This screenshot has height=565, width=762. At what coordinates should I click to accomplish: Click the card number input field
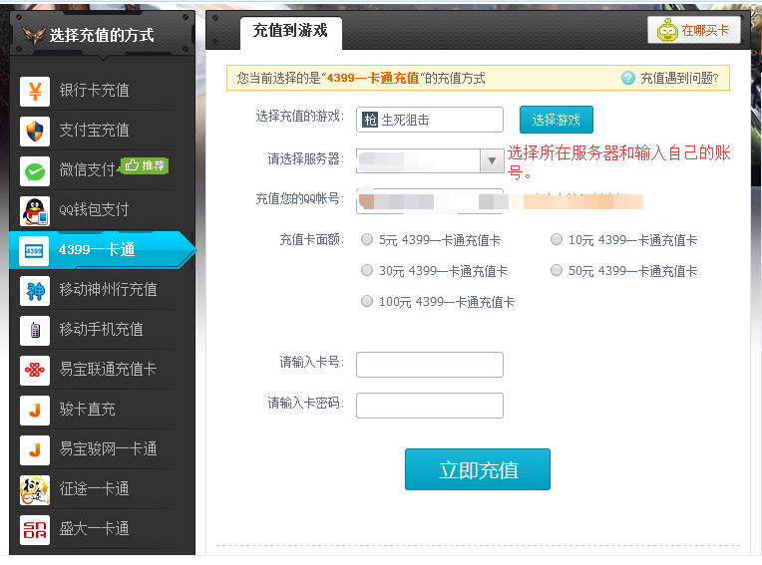pos(430,365)
